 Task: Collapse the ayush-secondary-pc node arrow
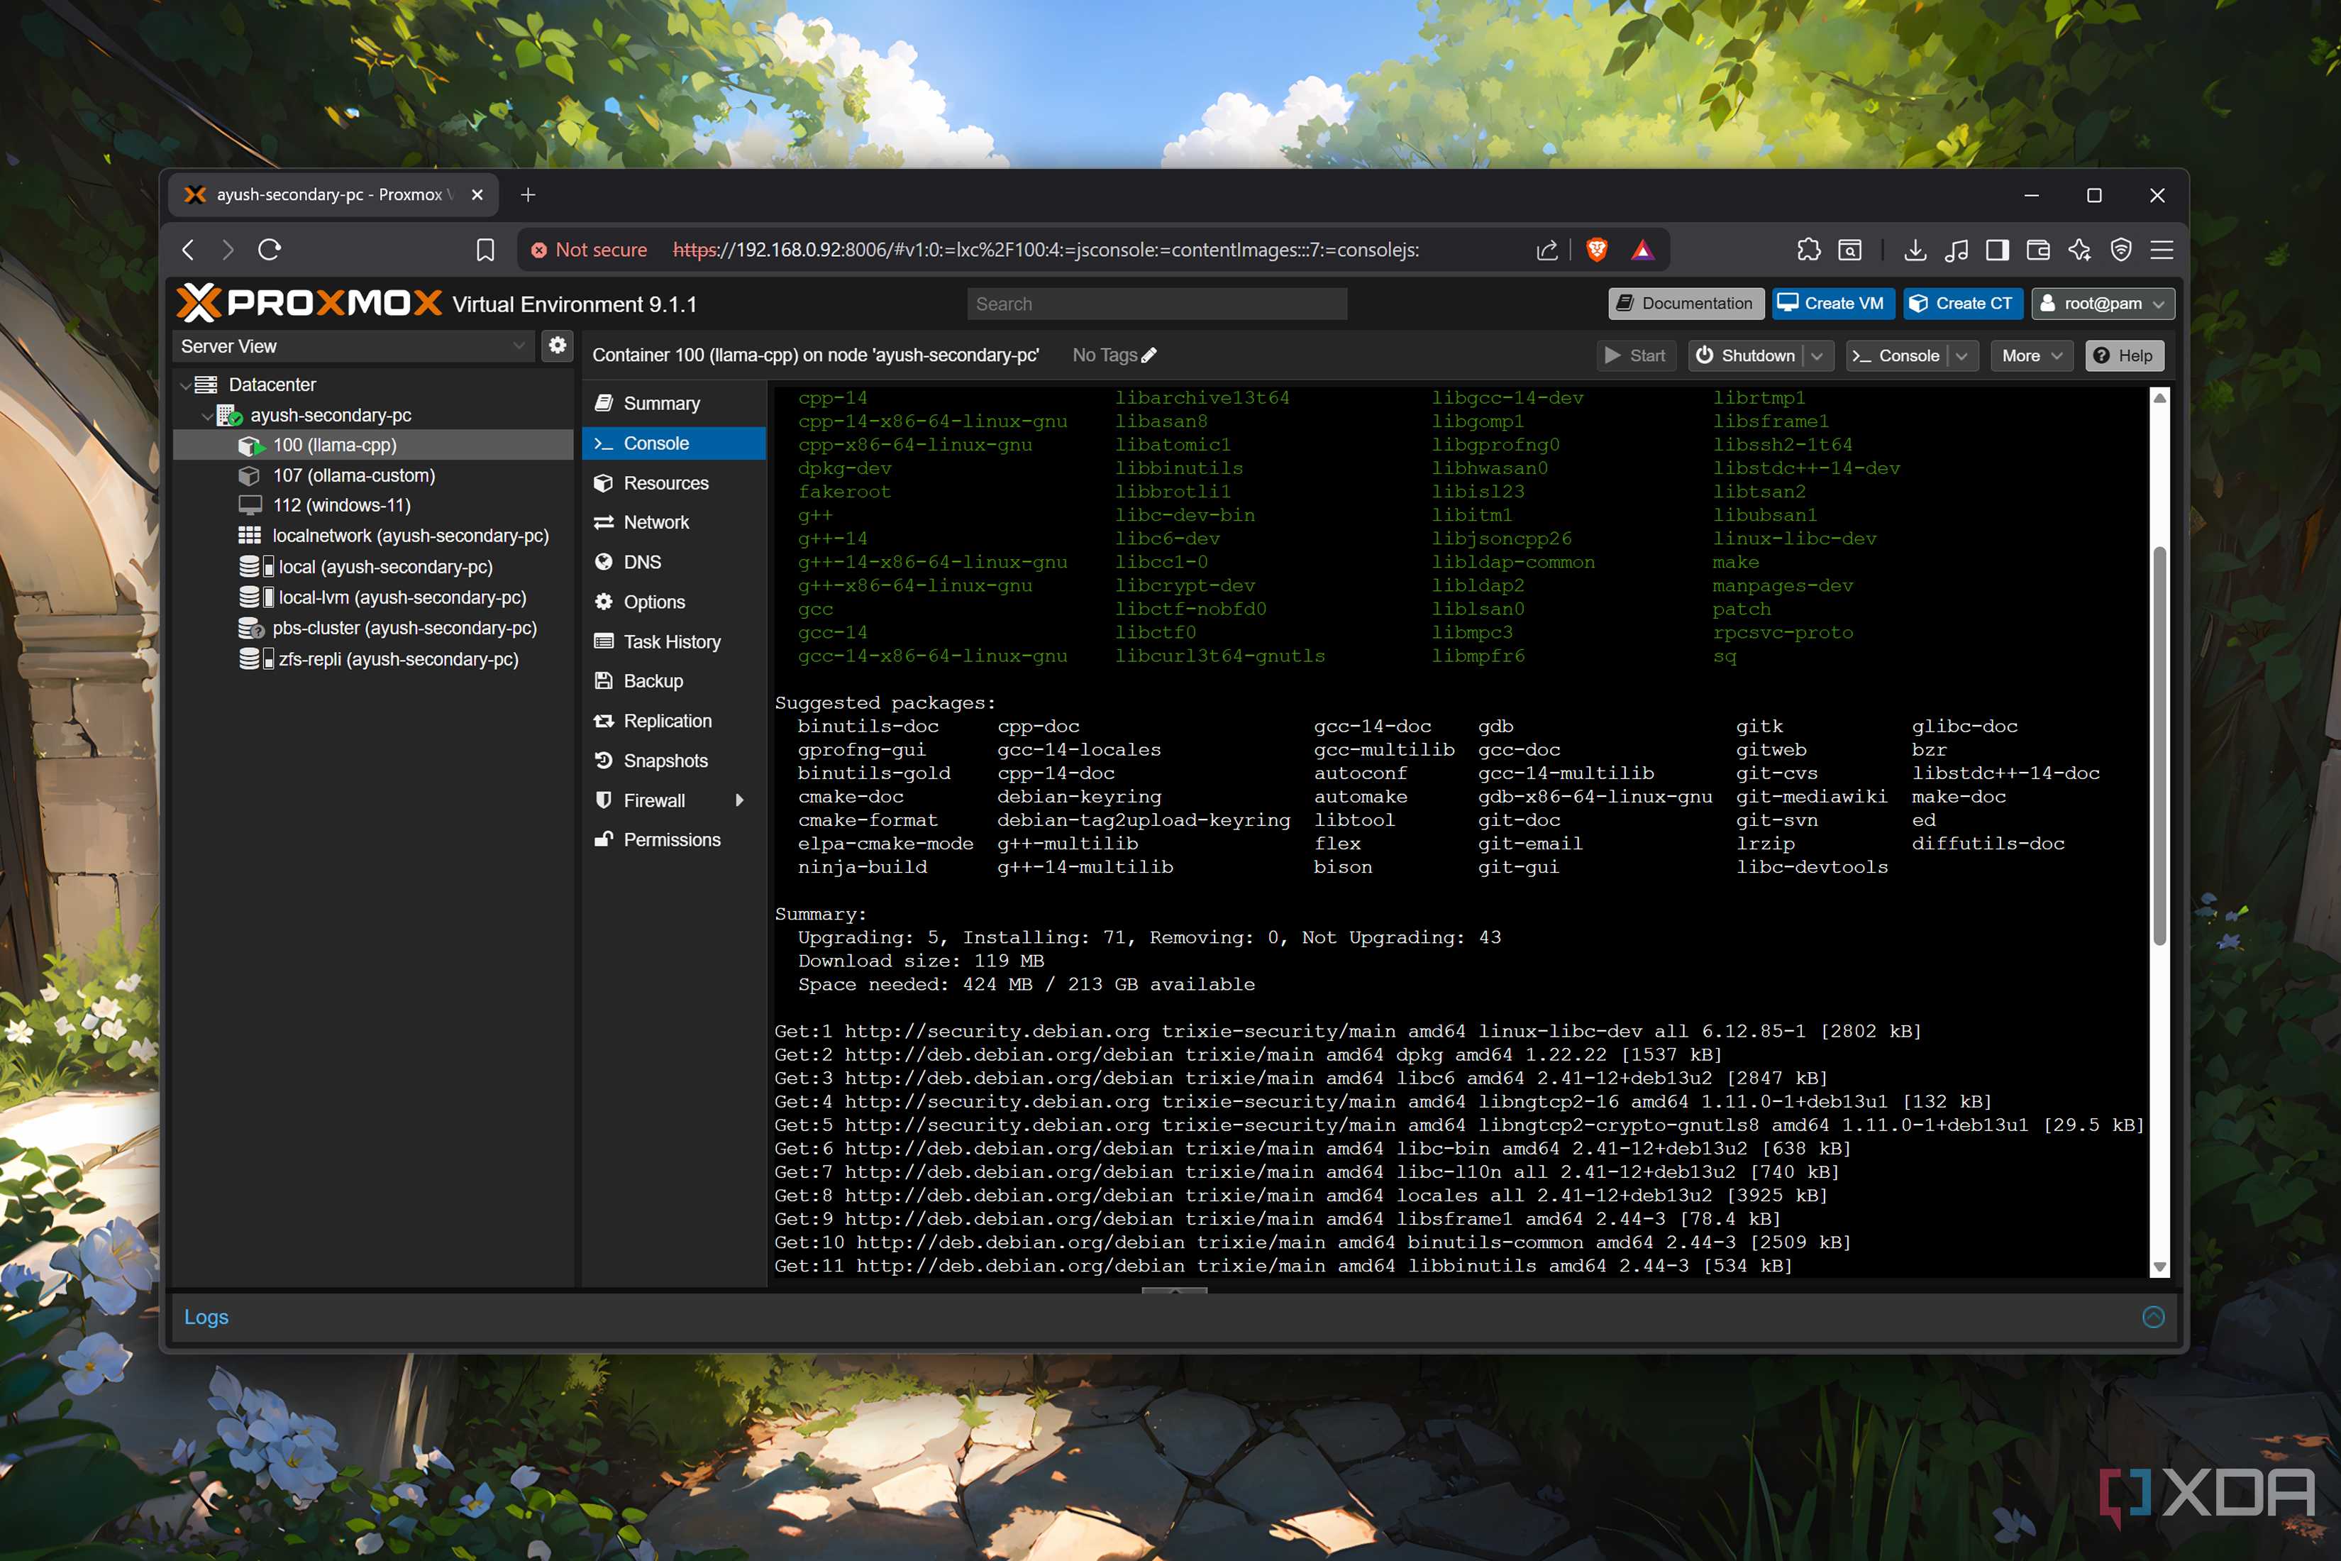click(207, 415)
